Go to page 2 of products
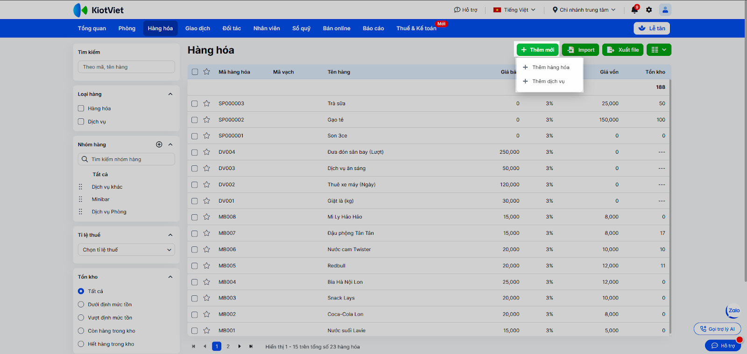The image size is (747, 354). tap(228, 347)
